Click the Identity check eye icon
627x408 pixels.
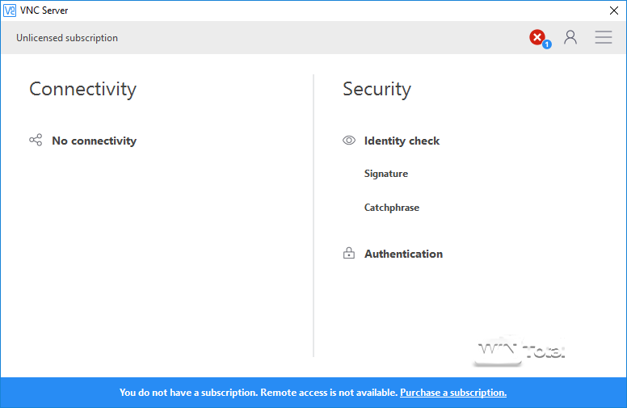click(349, 141)
